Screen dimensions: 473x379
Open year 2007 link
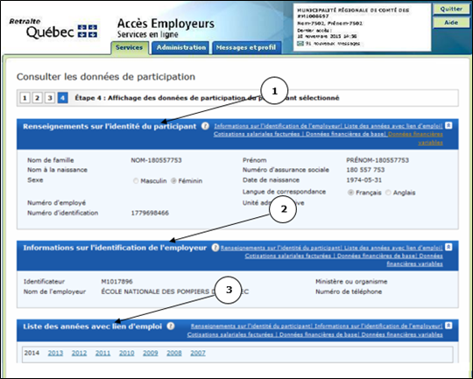point(198,353)
